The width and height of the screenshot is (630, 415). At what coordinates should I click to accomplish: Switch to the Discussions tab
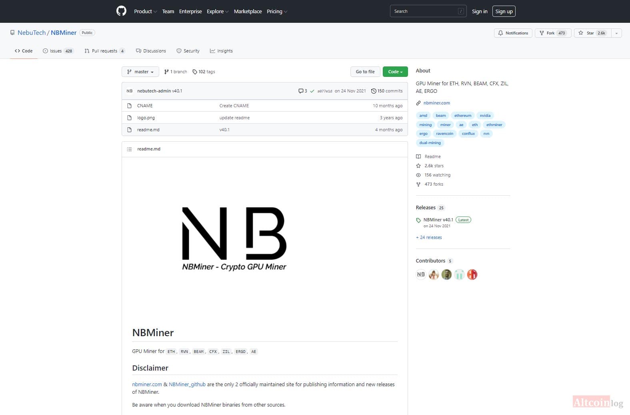point(151,51)
